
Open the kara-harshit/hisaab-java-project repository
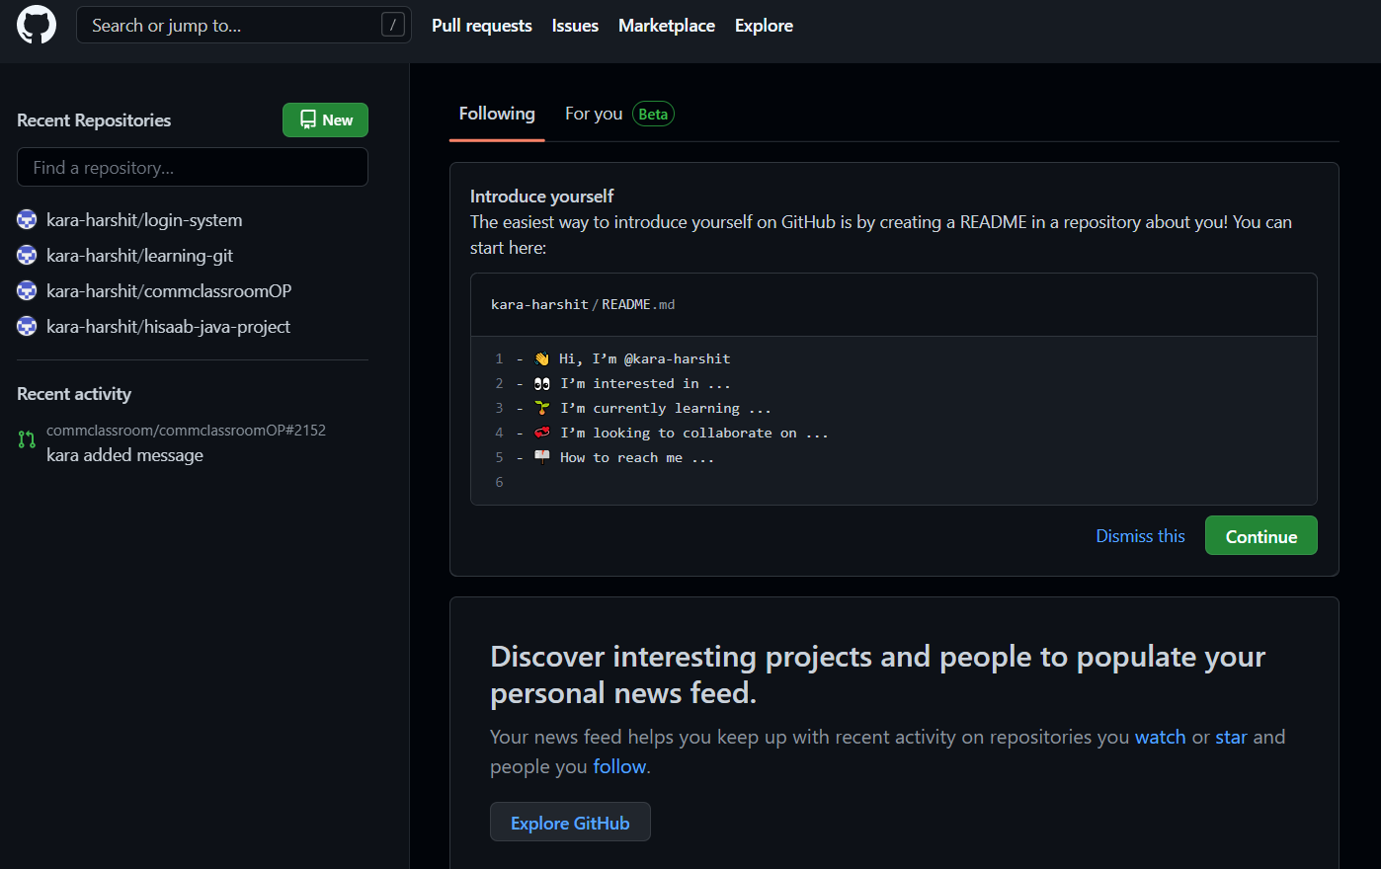tap(168, 326)
